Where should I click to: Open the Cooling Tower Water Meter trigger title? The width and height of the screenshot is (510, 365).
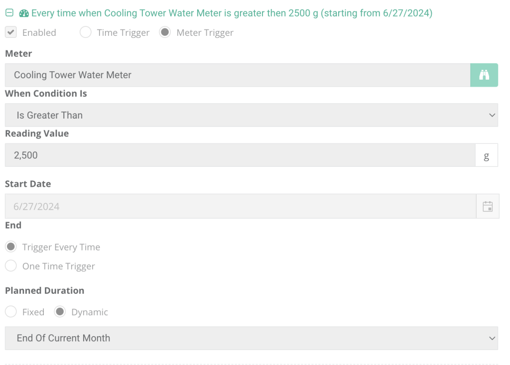point(232,13)
